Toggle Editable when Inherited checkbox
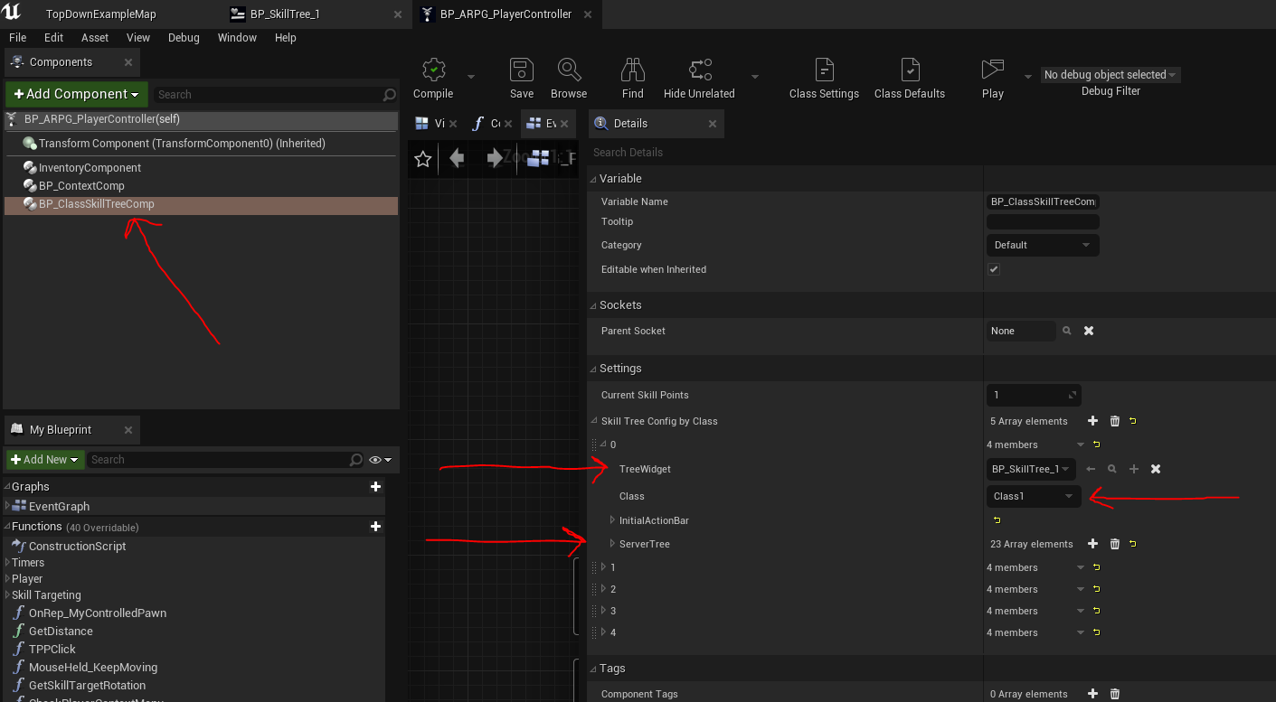 994,269
